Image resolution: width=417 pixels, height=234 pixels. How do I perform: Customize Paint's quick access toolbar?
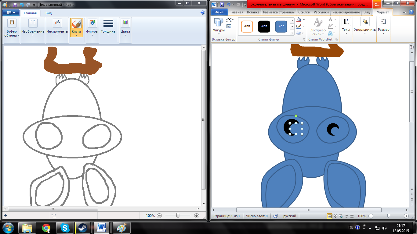[34, 5]
